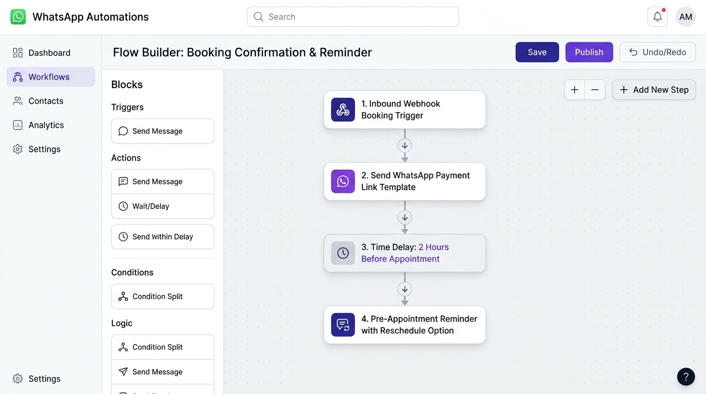This screenshot has width=706, height=394.
Task: Click the WhatsApp icon on step 2
Action: pos(343,182)
